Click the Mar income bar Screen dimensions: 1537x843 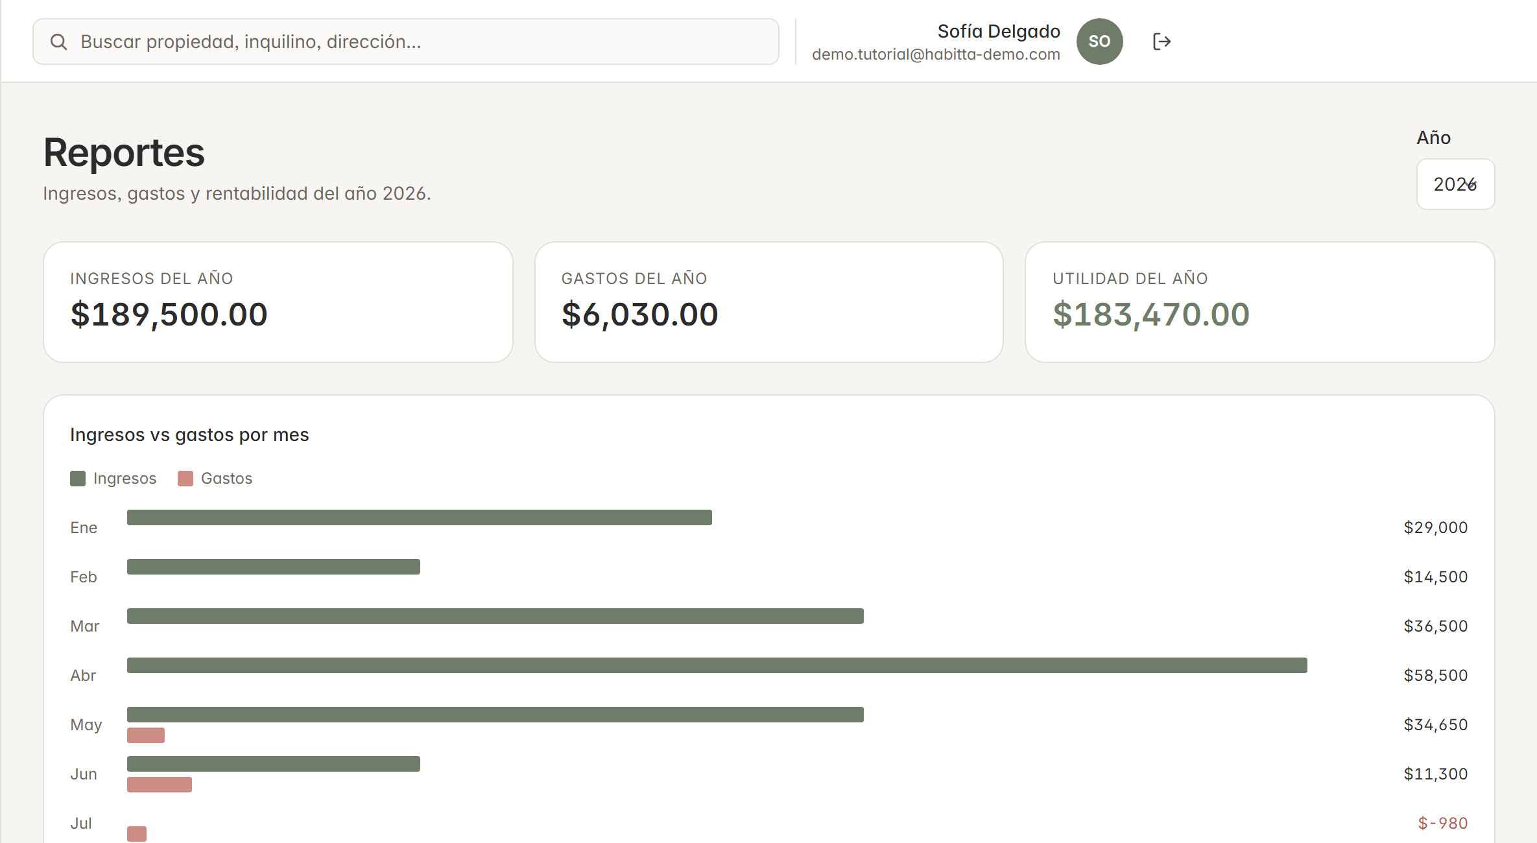[x=495, y=616]
